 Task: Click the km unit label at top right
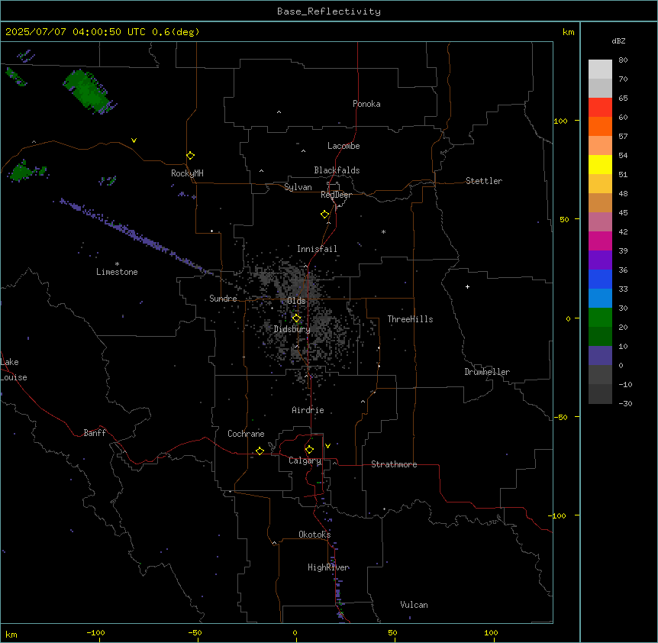569,32
